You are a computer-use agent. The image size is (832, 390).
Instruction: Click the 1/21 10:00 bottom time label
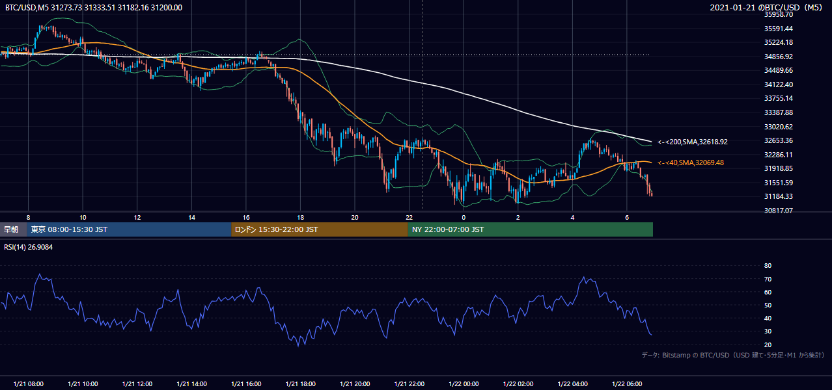(x=83, y=384)
